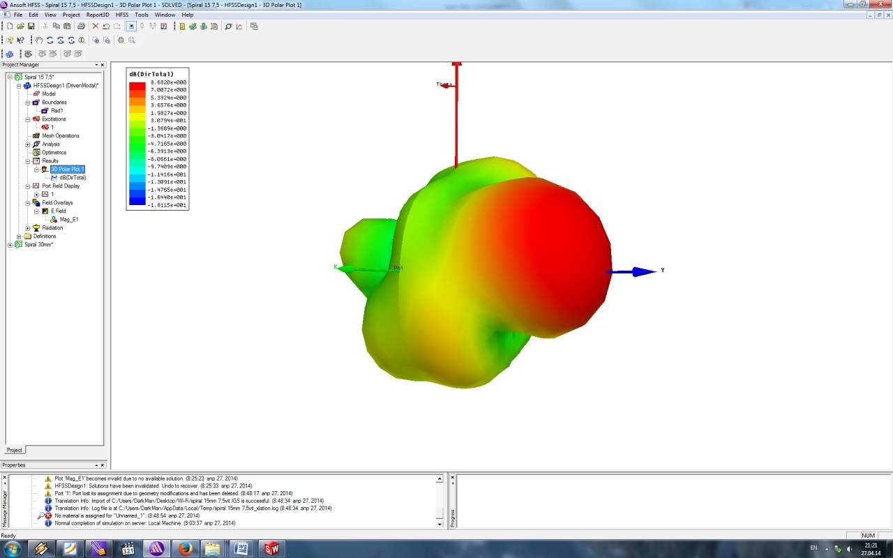Viewport: 893px width, 558px height.
Task: Collapse the Spiral 15 7,5 project node
Action: pyautogui.click(x=10, y=77)
